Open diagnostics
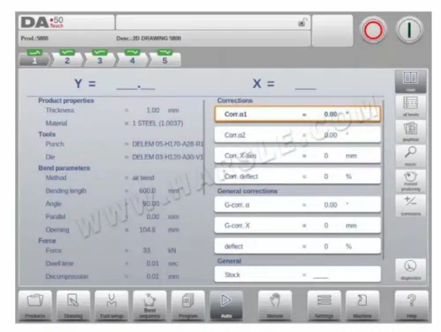 (411, 270)
